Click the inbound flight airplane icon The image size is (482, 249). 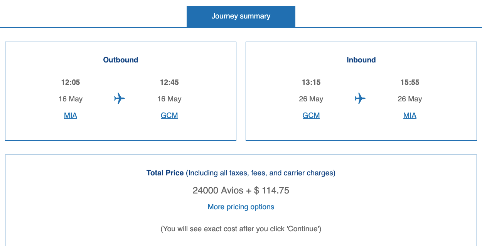pos(360,99)
